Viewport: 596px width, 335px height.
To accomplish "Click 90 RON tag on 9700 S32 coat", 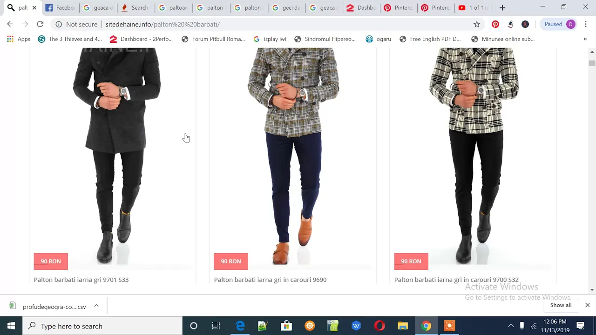I will pyautogui.click(x=411, y=261).
